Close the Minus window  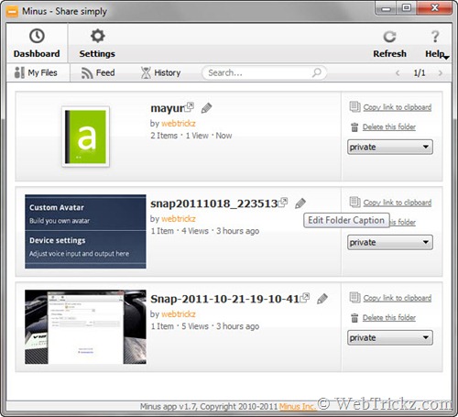pos(434,8)
